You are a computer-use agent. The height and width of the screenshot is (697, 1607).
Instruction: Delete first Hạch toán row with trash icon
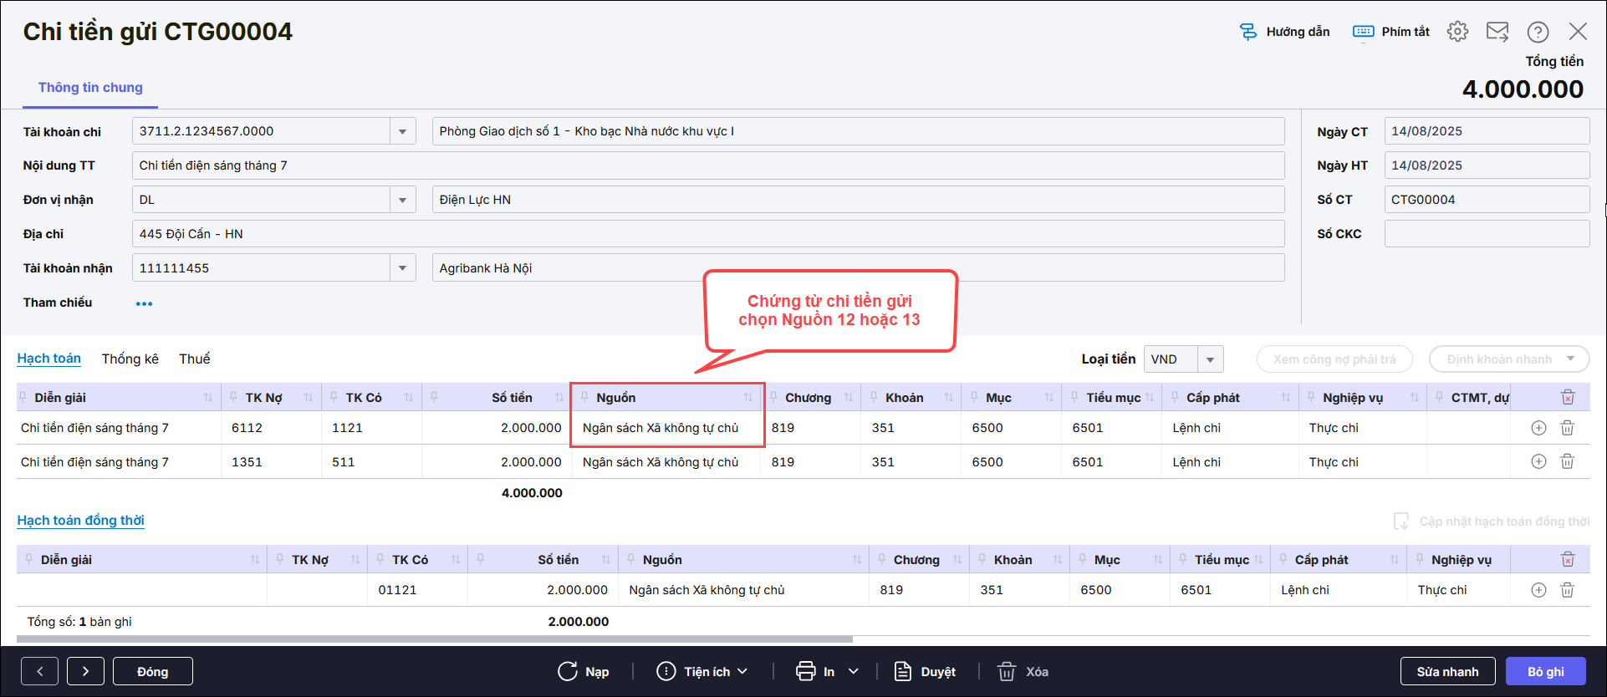click(1567, 428)
